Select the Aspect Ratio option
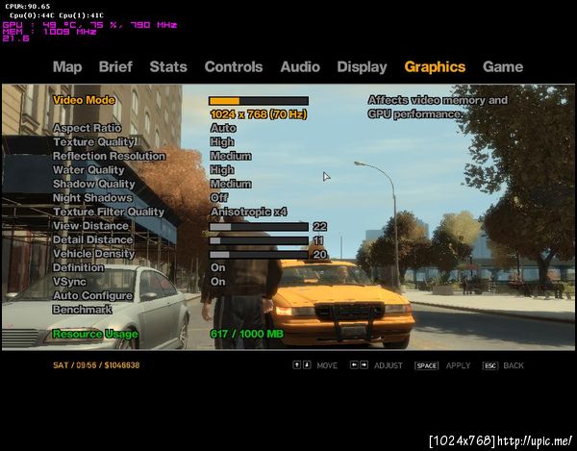Viewport: 577px width, 451px height. [87, 128]
